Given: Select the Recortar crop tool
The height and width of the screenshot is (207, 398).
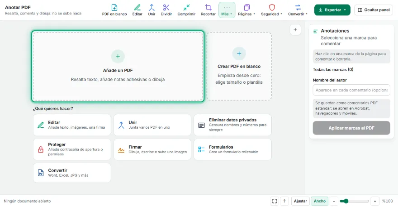Looking at the screenshot, I should click(208, 10).
